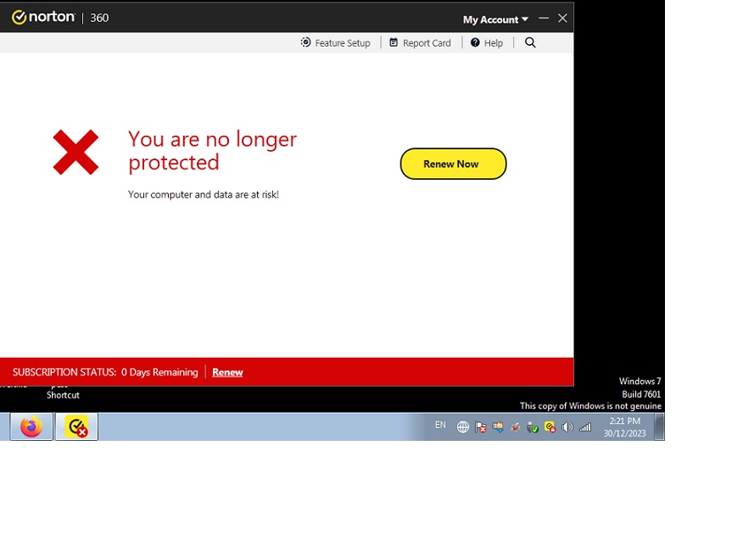
Task: Click the network signal icon
Action: click(585, 427)
